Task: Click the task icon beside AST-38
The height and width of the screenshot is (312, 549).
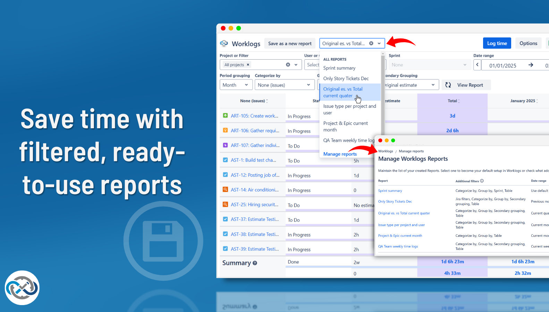Action: pyautogui.click(x=225, y=234)
